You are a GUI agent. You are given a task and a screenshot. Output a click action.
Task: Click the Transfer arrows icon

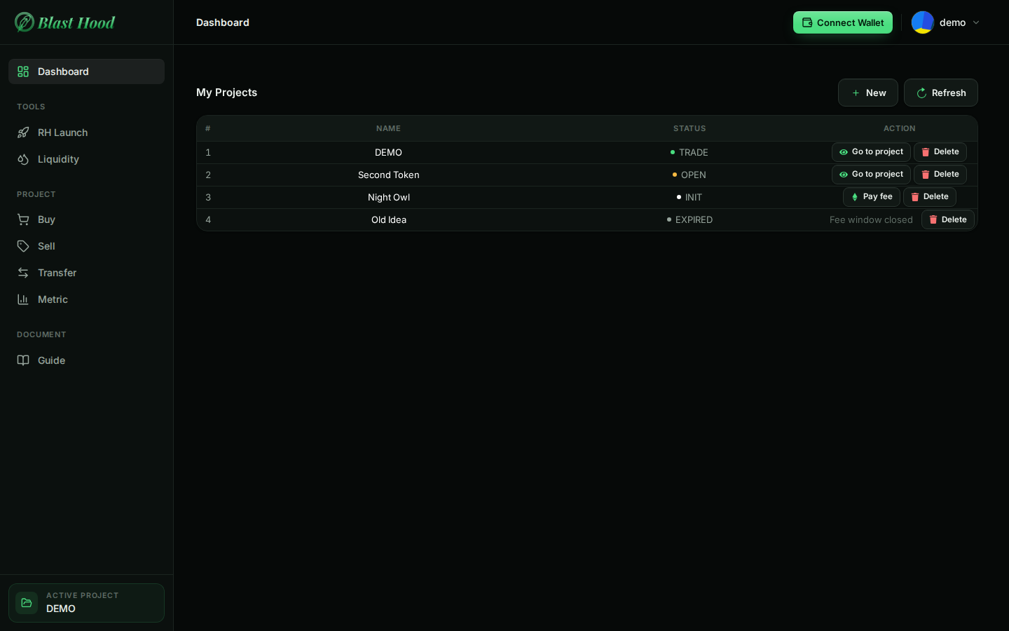(23, 273)
